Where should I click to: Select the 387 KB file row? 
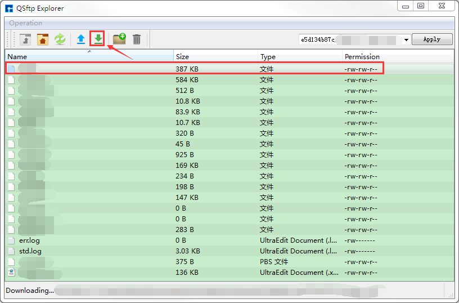point(187,69)
